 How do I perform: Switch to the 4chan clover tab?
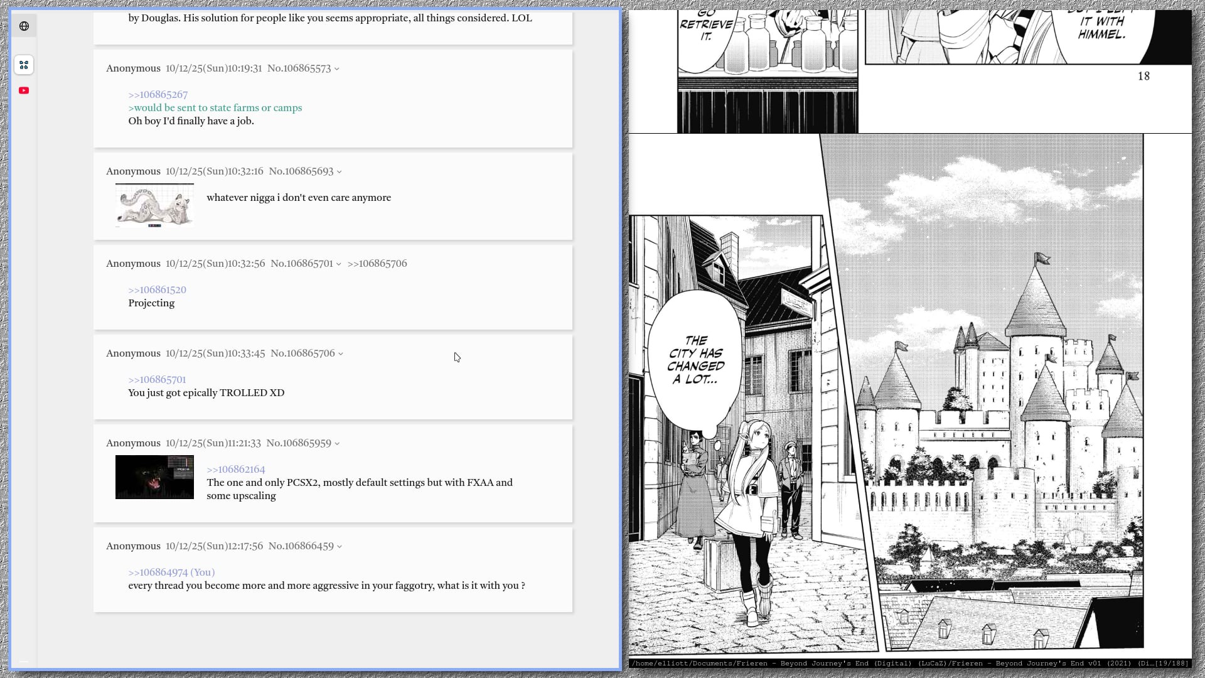24,65
